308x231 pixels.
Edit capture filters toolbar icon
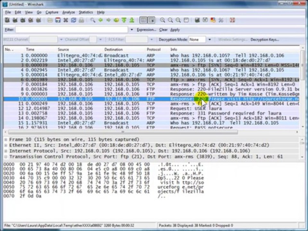click(x=197, y=20)
